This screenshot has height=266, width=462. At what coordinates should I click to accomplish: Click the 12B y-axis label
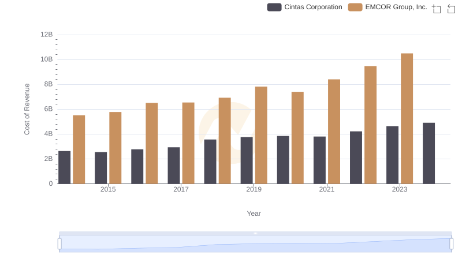point(47,35)
